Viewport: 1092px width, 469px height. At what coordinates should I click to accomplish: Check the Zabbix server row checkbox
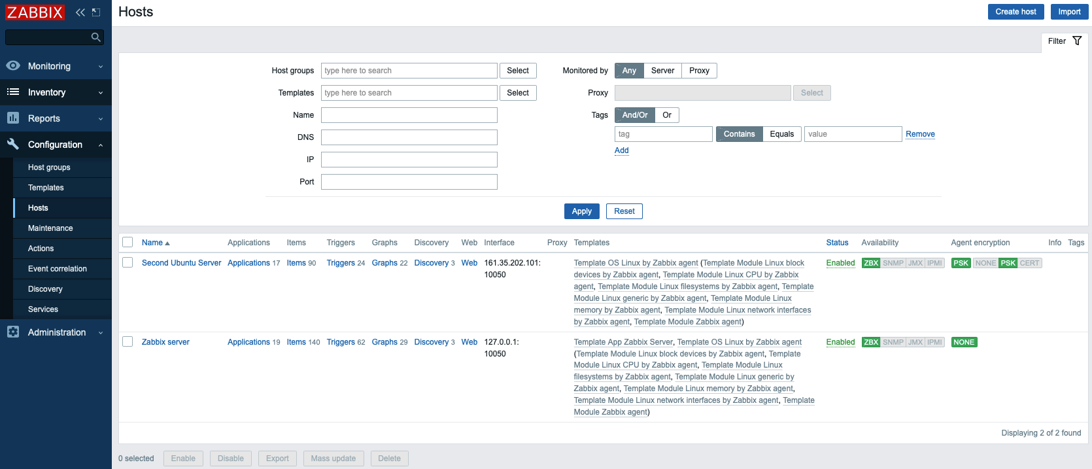click(128, 342)
